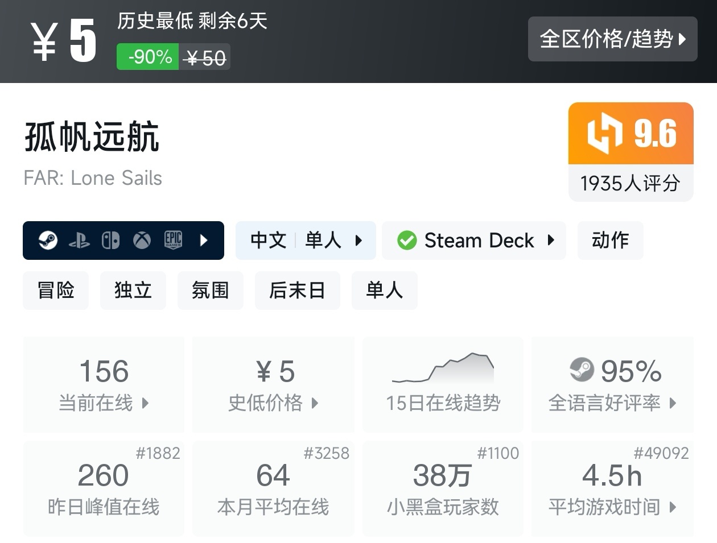Click the Xbox platform icon
The image size is (717, 543).
click(x=142, y=241)
